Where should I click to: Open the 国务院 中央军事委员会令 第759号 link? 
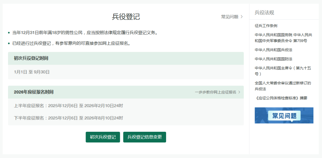pyautogui.click(x=283, y=38)
